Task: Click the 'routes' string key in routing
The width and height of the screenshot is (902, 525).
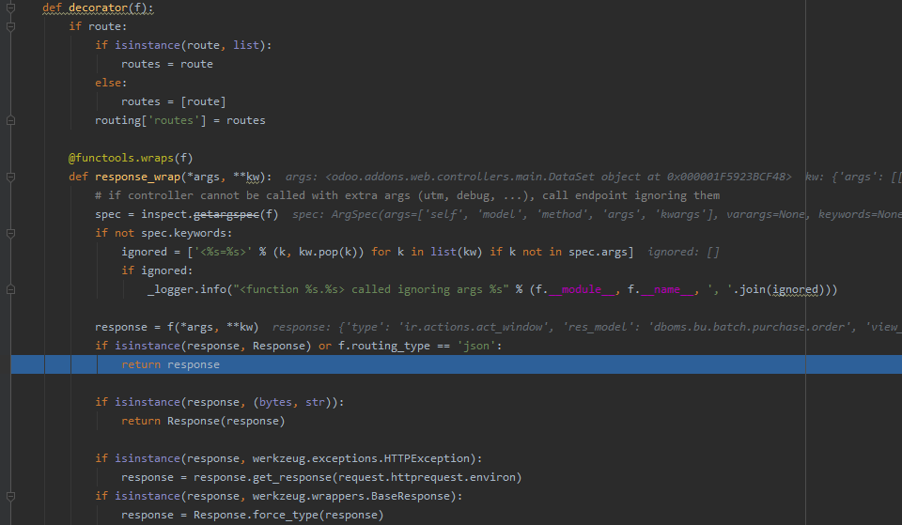Action: [x=173, y=120]
